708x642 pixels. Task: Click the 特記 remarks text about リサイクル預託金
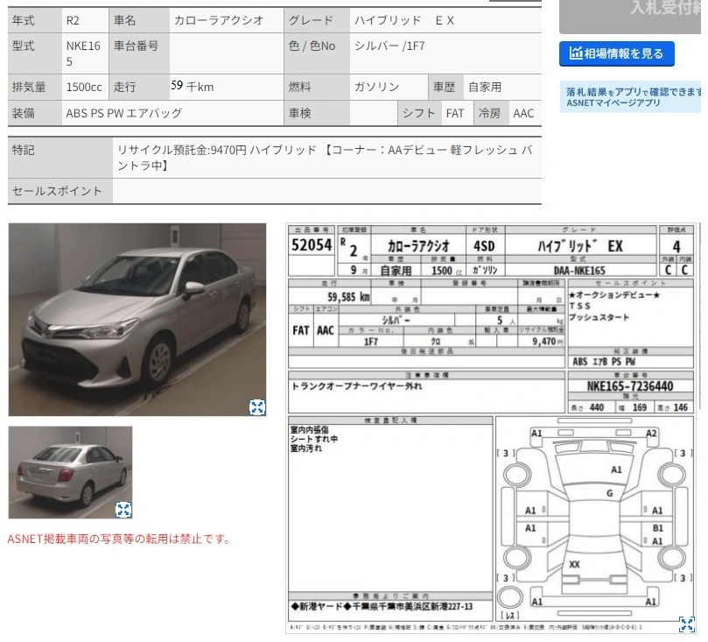click(x=325, y=158)
